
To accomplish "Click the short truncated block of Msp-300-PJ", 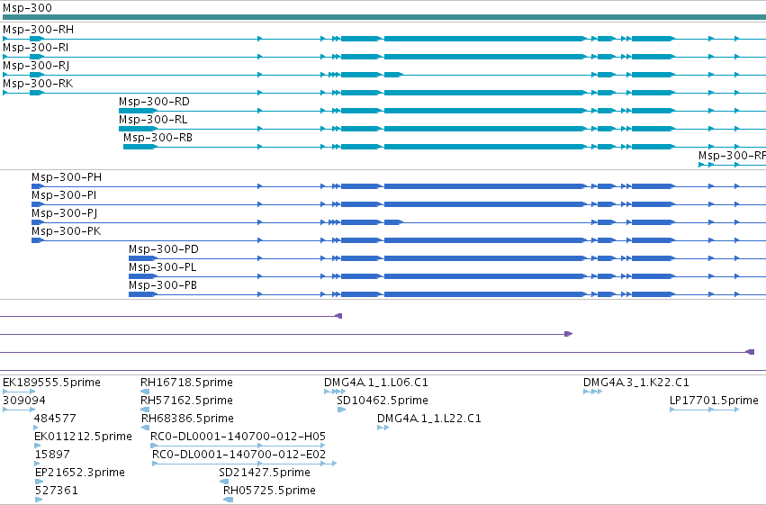I will [x=393, y=222].
